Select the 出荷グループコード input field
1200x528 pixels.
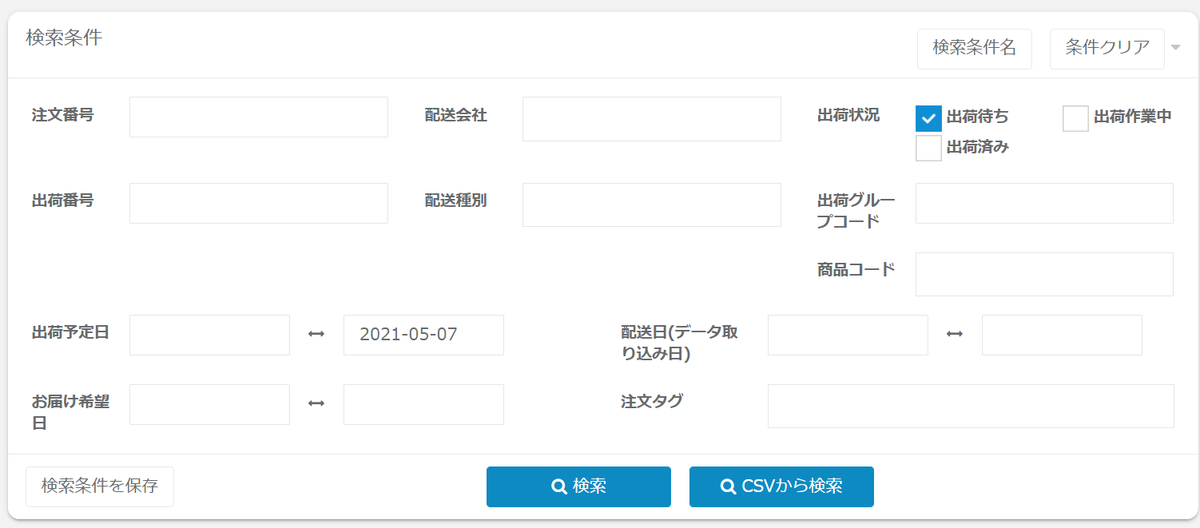click(x=1044, y=203)
